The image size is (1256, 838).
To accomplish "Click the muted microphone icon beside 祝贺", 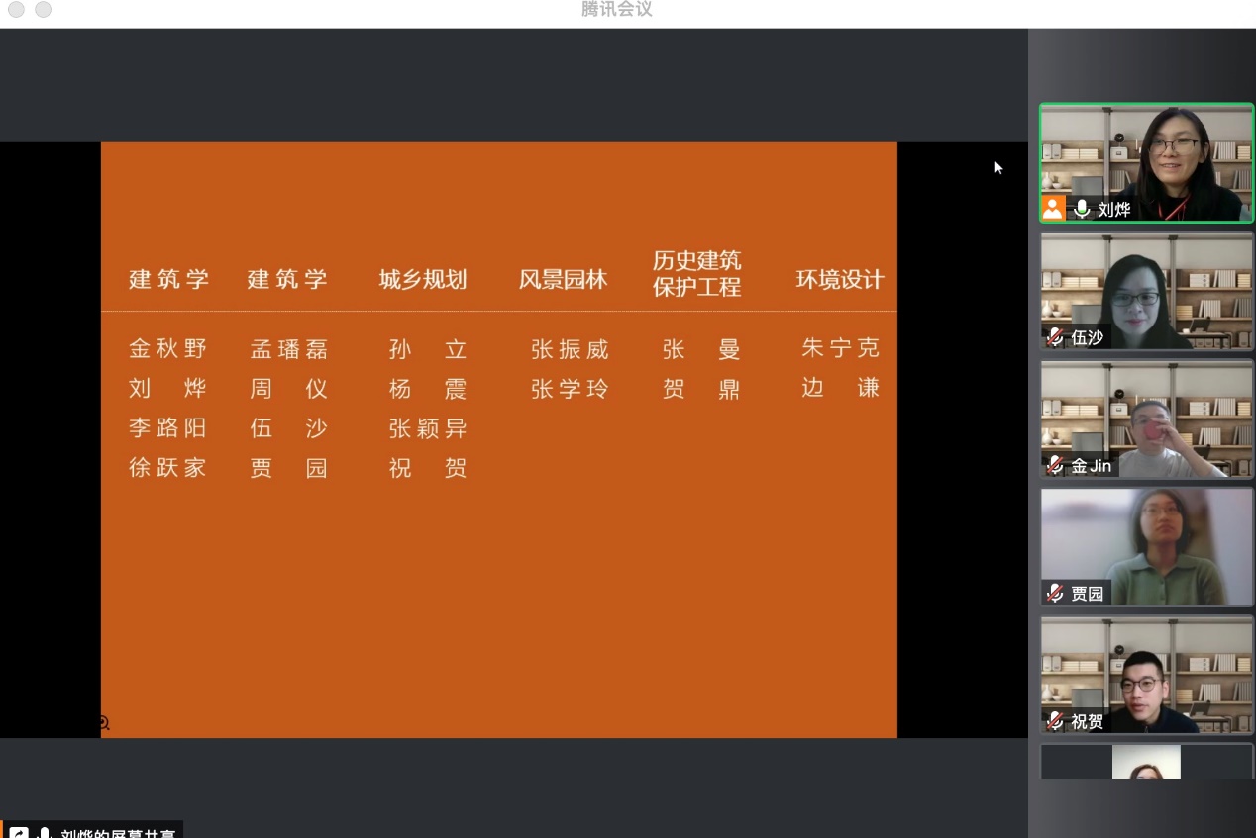I will [1056, 722].
